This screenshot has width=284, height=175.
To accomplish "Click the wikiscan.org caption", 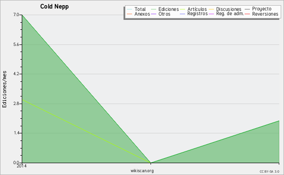I will click(x=142, y=171).
